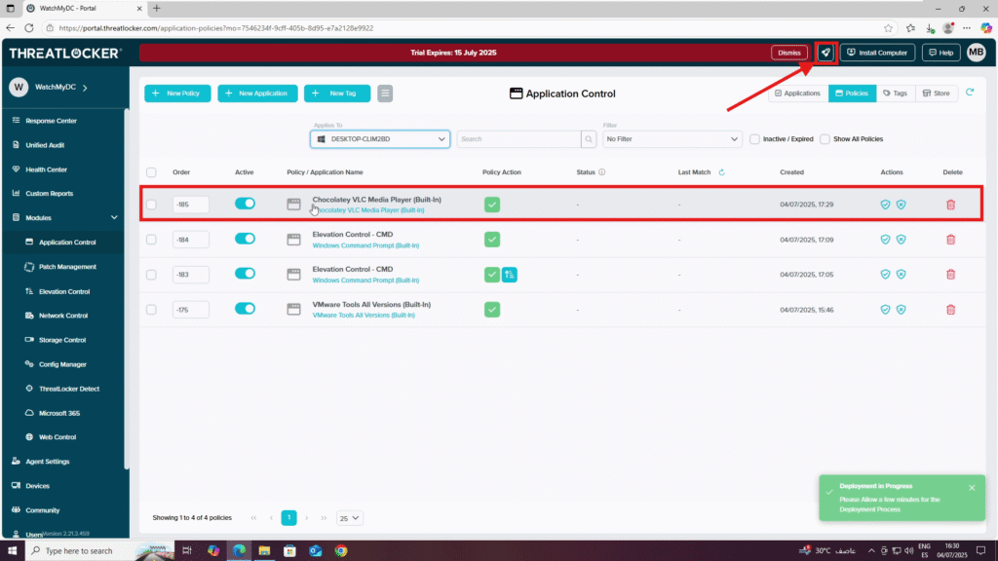
Task: Delete the order -184 Elevation Control policy
Action: [x=951, y=240]
